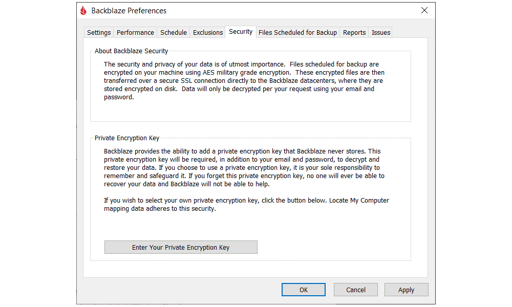
Task: Apply the current preference changes
Action: [x=406, y=290]
